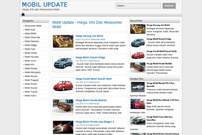Open Mobil Dodge category
This screenshot has height=135, width=202.
click(x=31, y=45)
